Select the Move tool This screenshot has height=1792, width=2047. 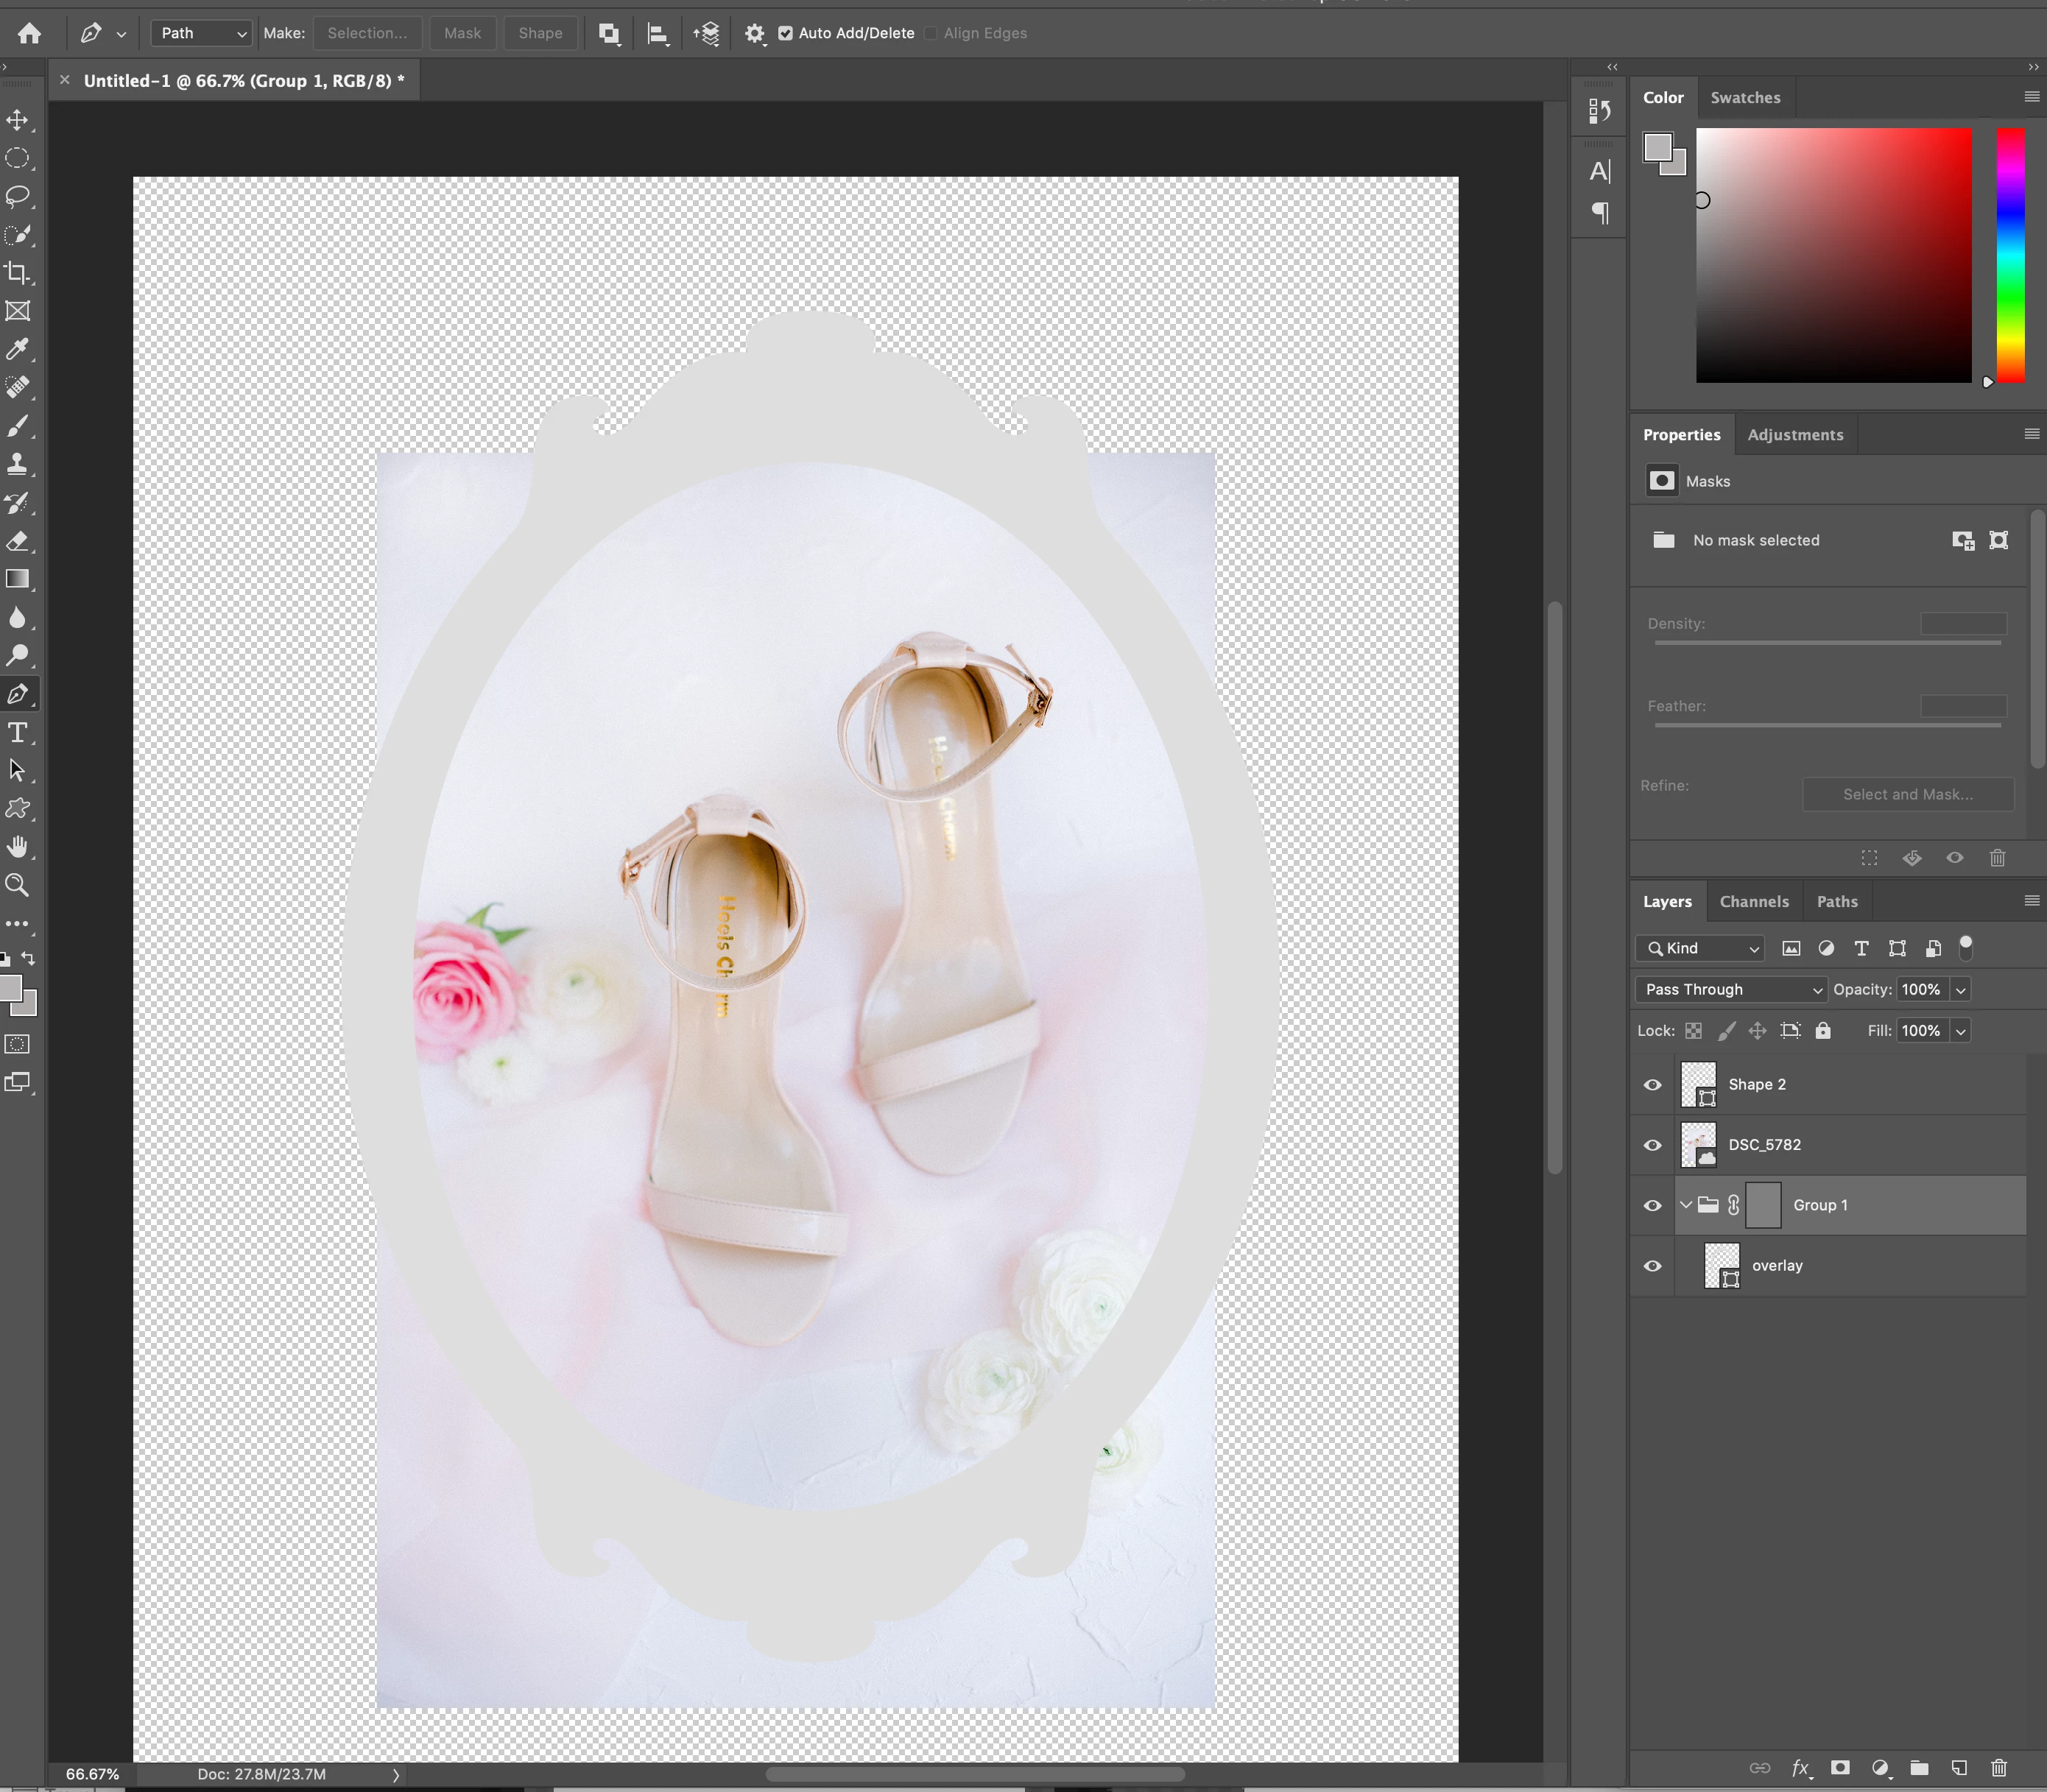17,120
